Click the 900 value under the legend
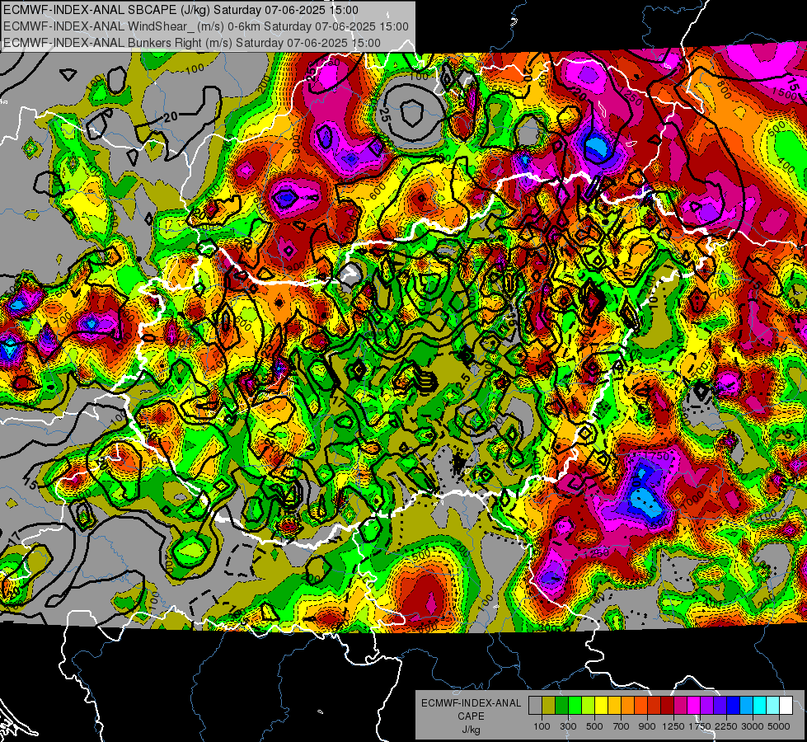This screenshot has height=742, width=807. click(x=647, y=726)
